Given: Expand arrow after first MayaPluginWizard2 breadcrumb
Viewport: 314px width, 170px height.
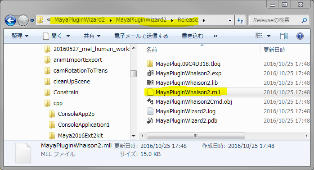Looking at the screenshot, I should point(110,20).
